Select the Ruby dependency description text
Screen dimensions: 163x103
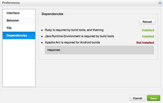point(74,30)
